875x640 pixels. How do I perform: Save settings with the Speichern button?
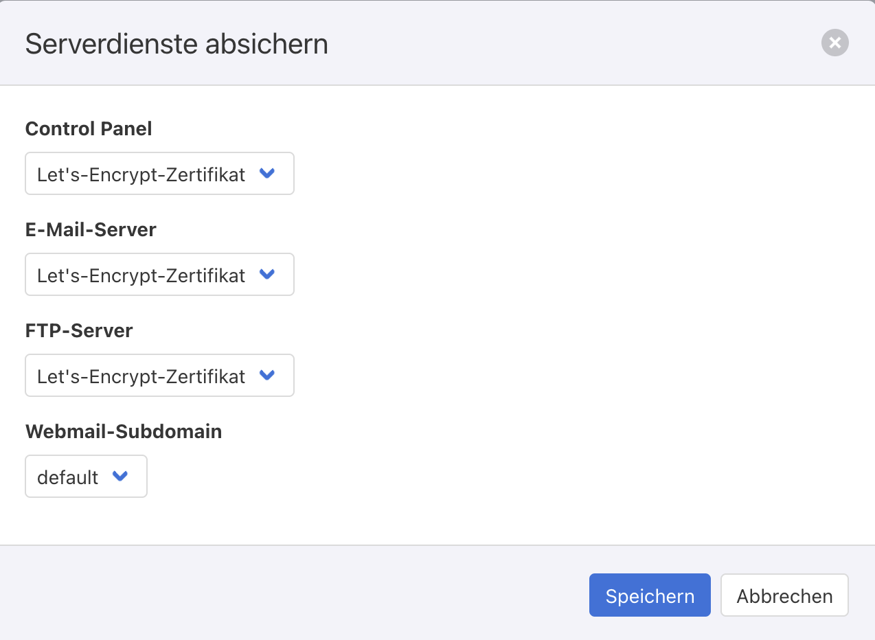[649, 595]
